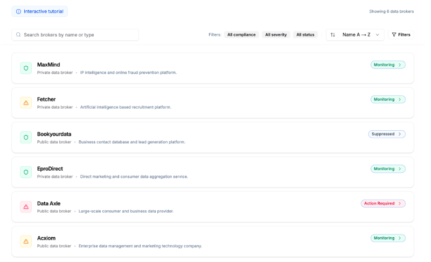Click the sort direction arrows icon

click(x=332, y=35)
